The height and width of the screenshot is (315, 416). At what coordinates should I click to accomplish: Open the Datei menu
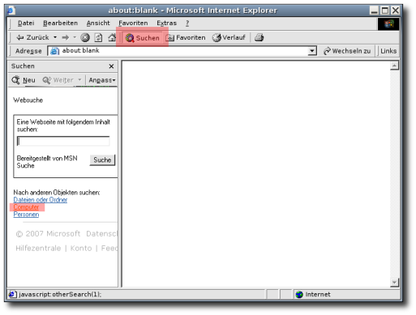(26, 23)
